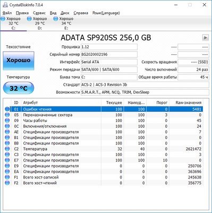Click status orb beside Температура attribute C2

click(x=7, y=149)
